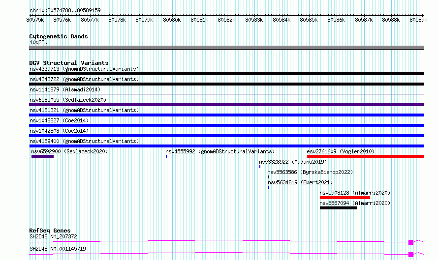Click the 10q23.1 band label
The image size is (438, 260).
40,42
